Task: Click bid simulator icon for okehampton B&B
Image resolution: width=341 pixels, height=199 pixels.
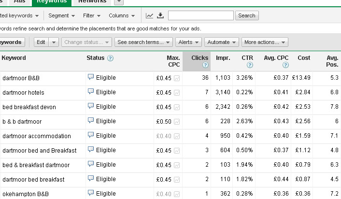Action: 177,194
